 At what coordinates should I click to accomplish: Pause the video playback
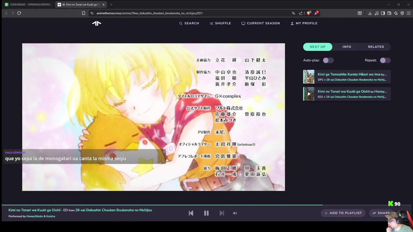tap(206, 213)
